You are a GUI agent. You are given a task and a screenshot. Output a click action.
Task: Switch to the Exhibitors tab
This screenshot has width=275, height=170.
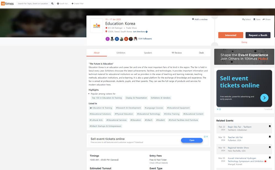click(121, 53)
